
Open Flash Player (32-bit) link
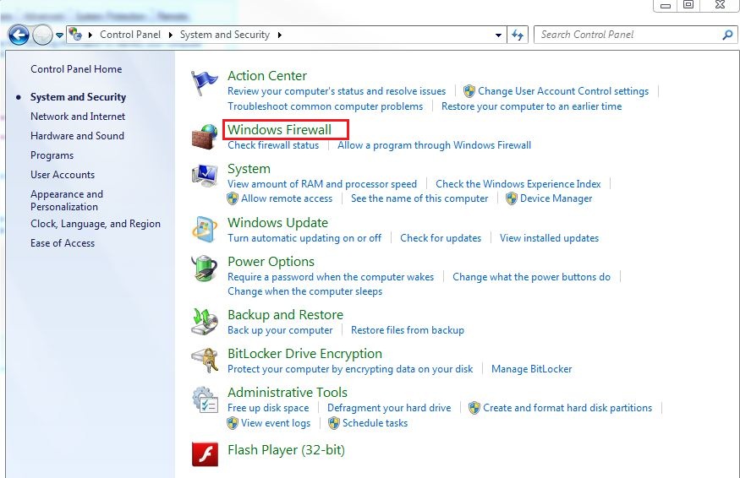tap(286, 450)
